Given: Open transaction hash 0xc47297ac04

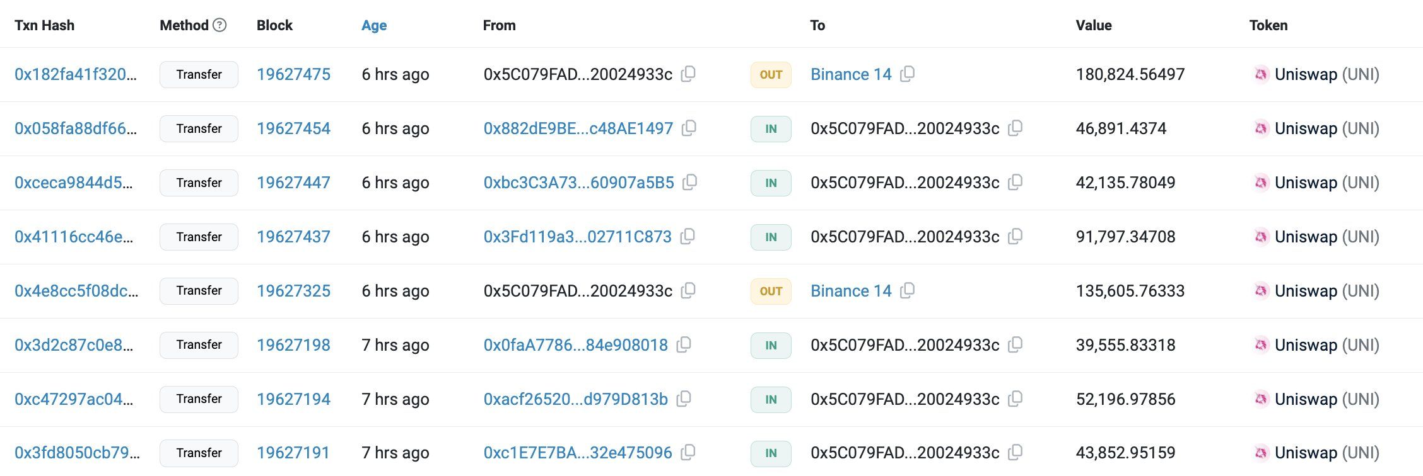Looking at the screenshot, I should pos(74,399).
